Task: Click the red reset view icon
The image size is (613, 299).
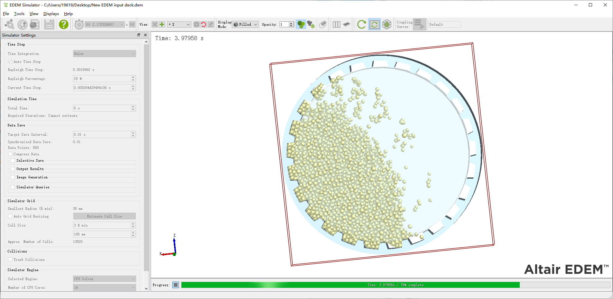Action: coord(203,24)
